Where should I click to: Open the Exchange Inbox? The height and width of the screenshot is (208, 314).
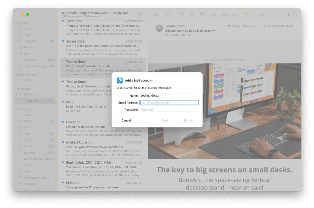pos(35,115)
